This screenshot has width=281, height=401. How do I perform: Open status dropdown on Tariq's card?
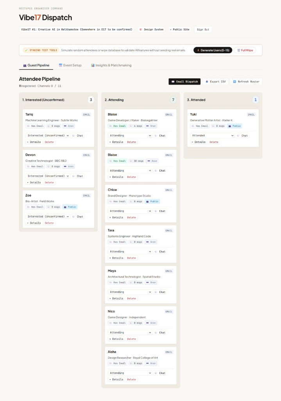click(48, 135)
